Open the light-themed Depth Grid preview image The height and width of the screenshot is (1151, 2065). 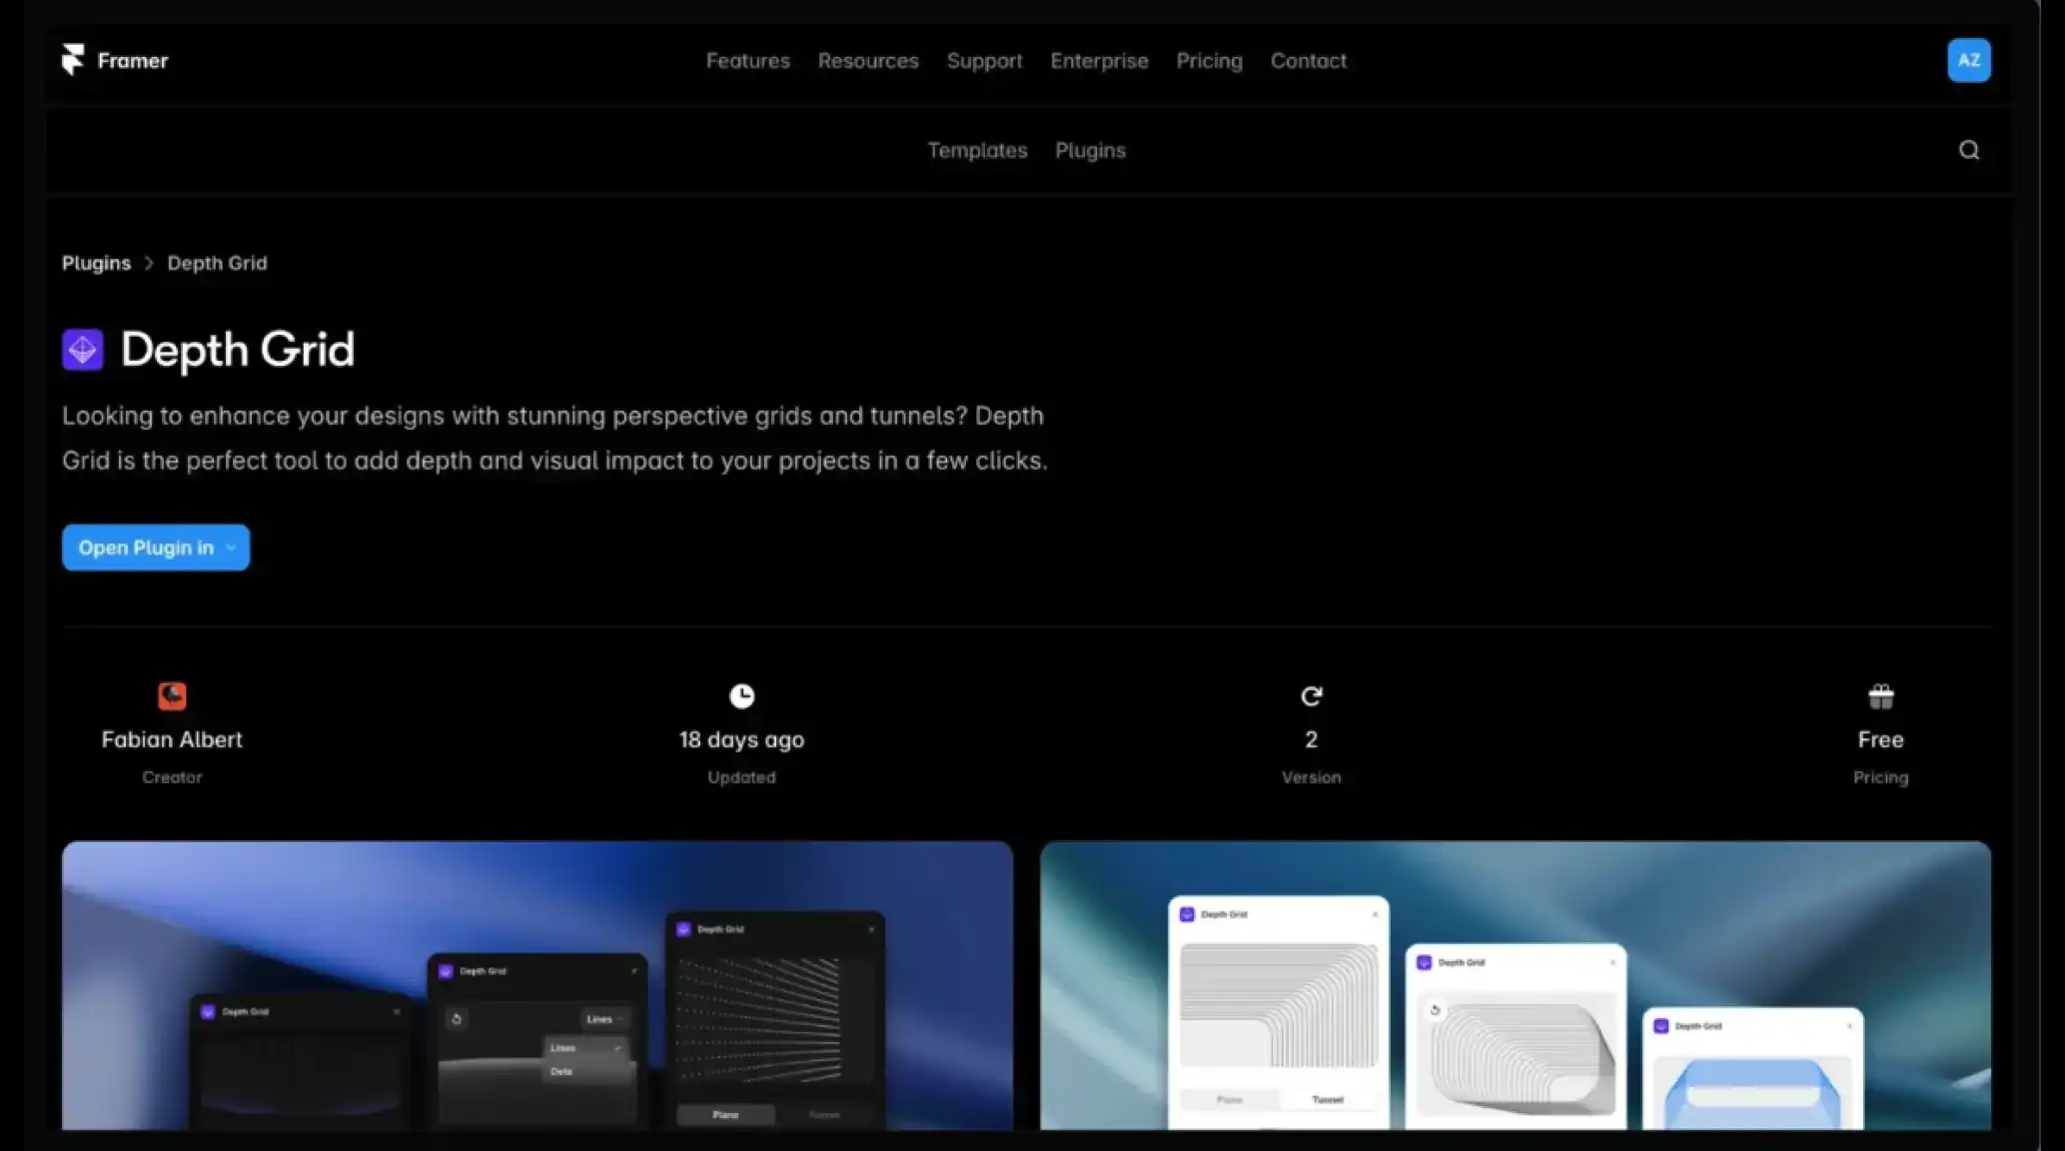click(1515, 985)
